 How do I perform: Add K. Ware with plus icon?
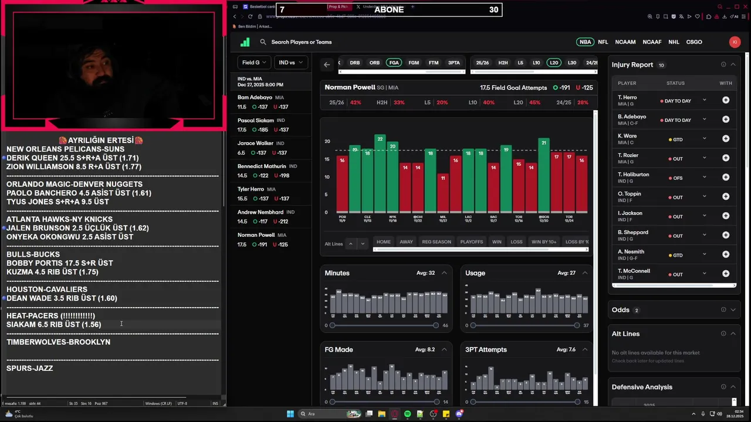[726, 139]
